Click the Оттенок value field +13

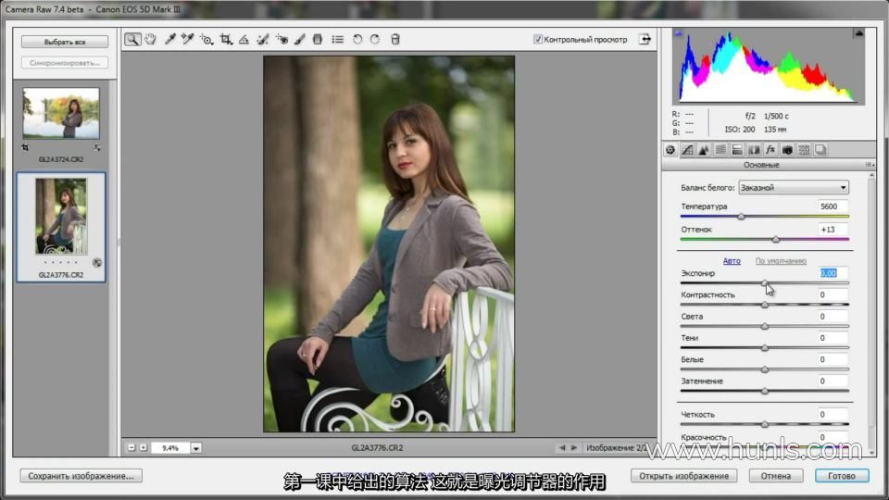(833, 230)
